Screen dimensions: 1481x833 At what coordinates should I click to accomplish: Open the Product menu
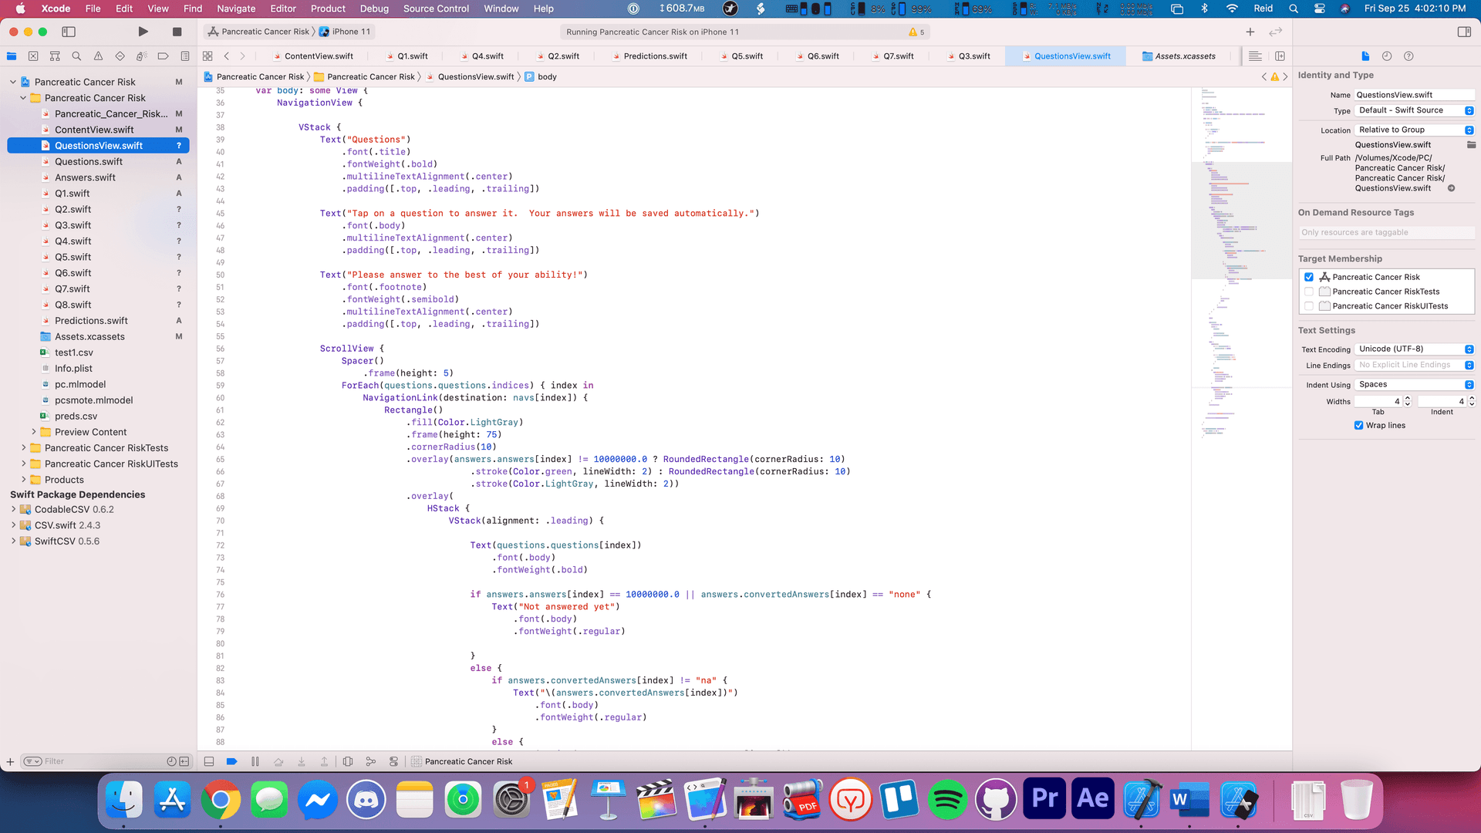click(x=327, y=8)
